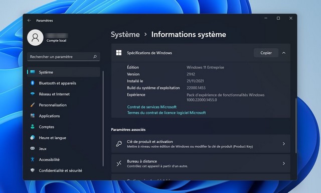
Task: Select the version value 21H2
Action: [x=191, y=74]
